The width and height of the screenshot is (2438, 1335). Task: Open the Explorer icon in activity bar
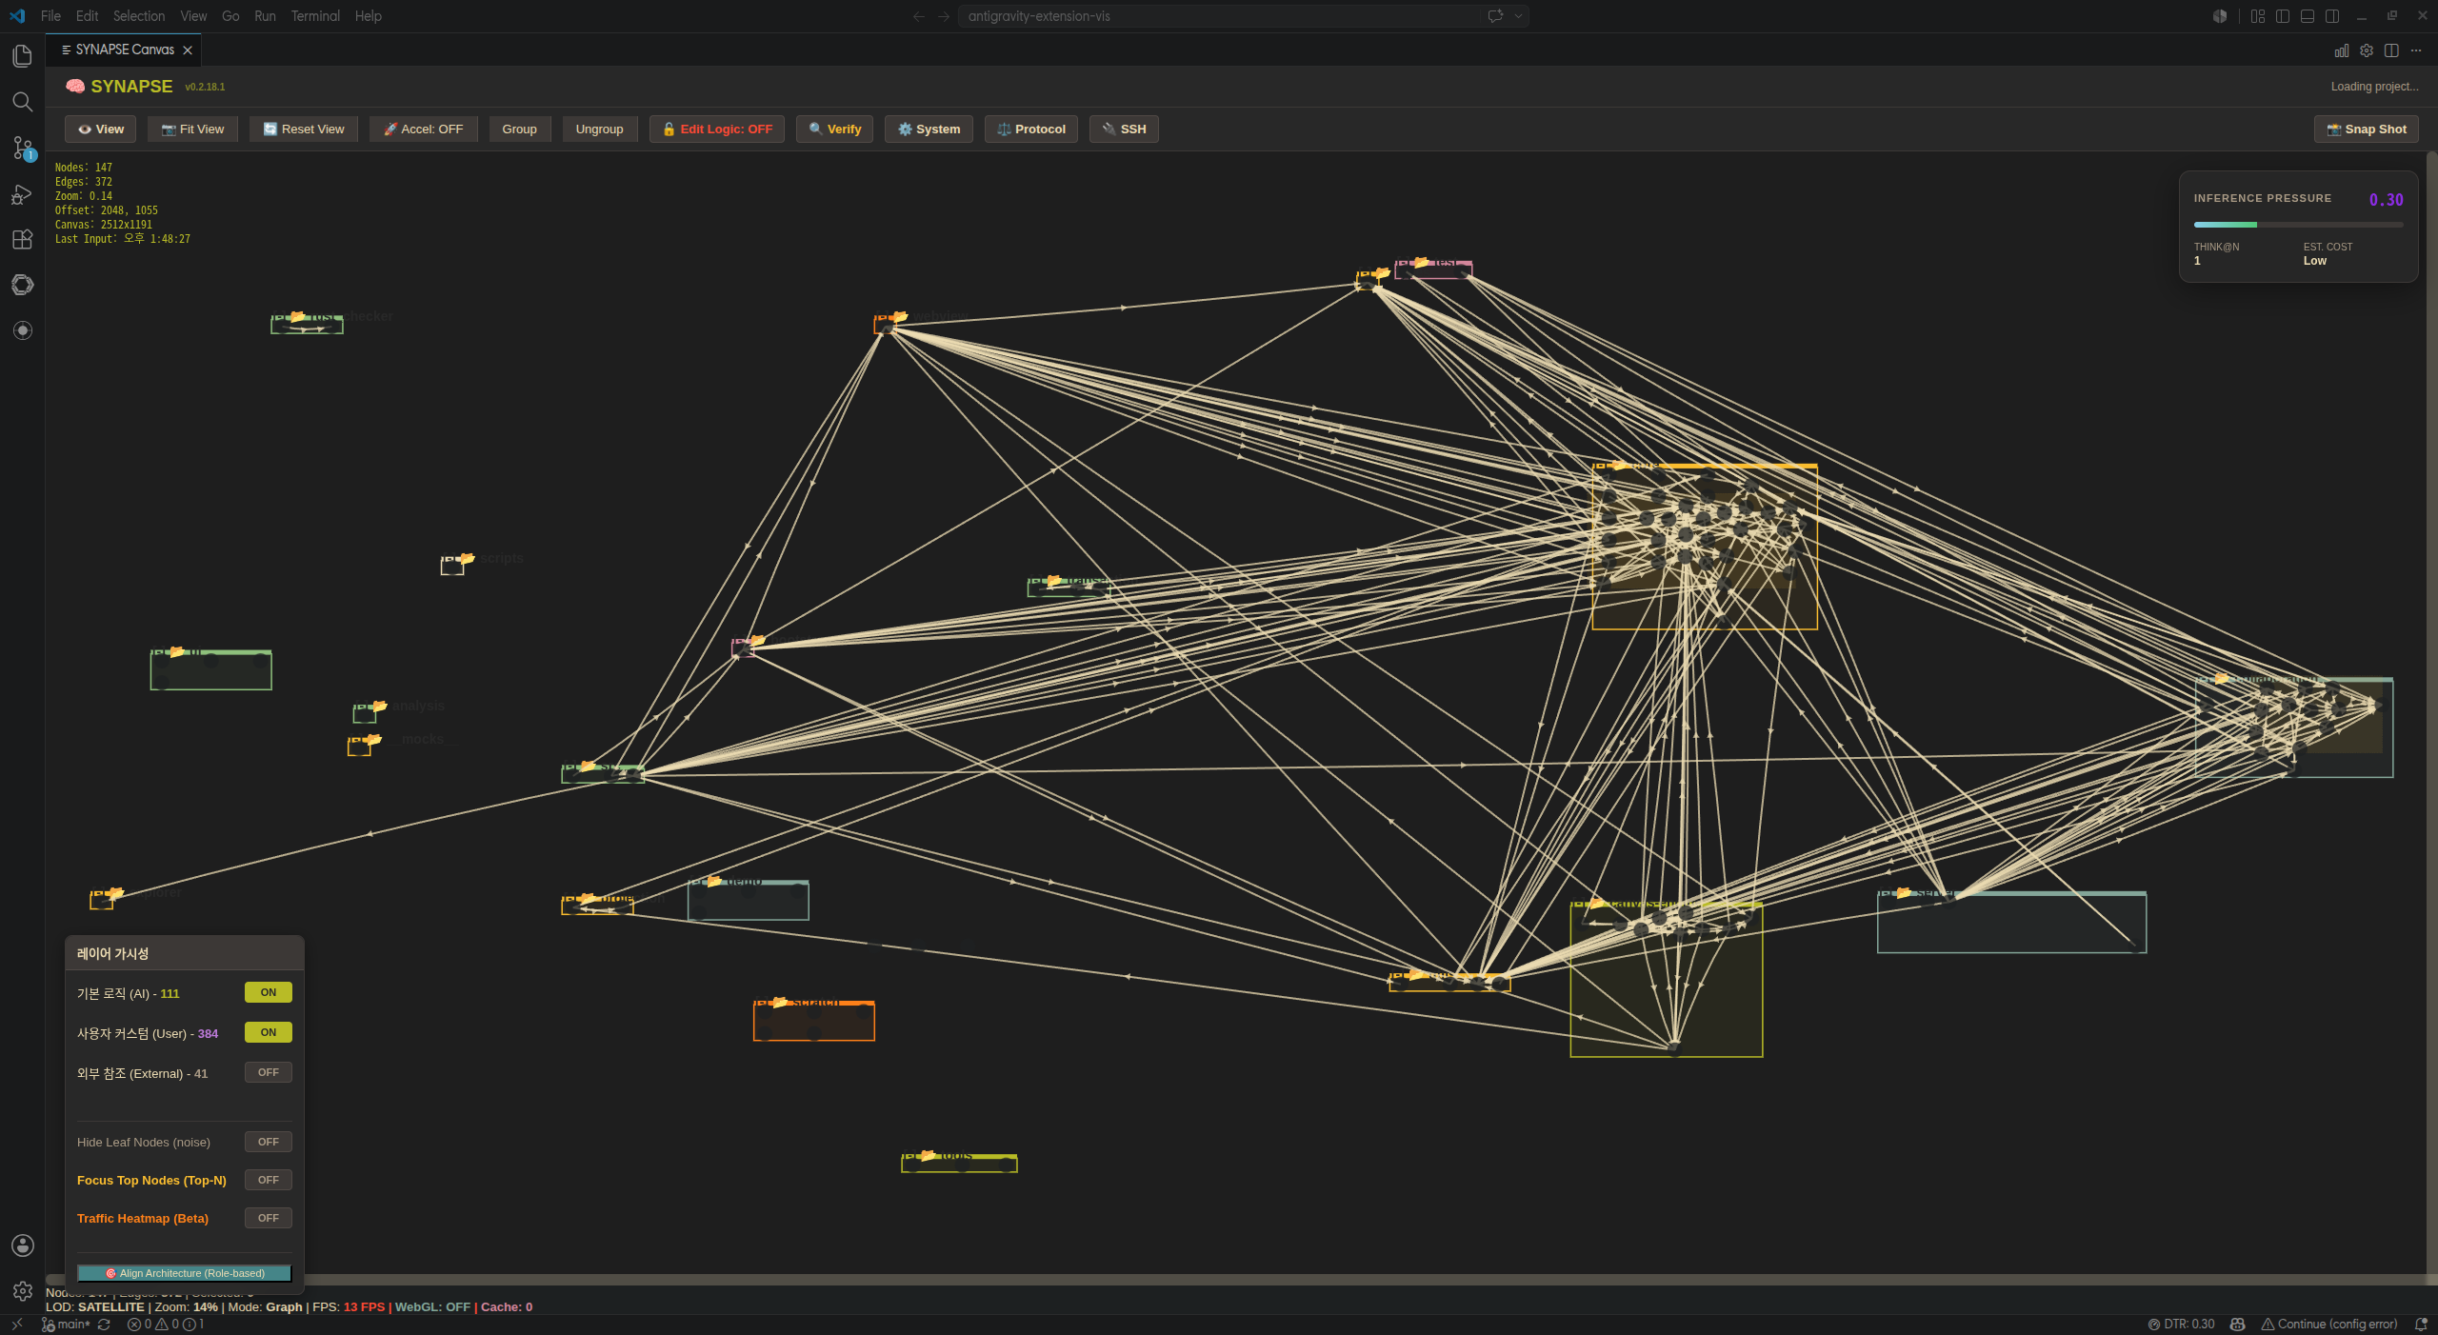[x=23, y=56]
